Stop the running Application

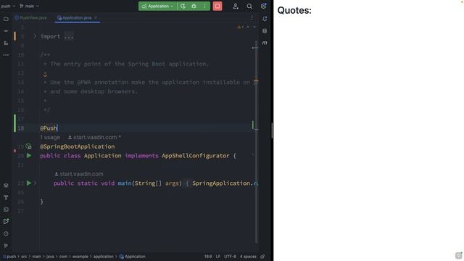pyautogui.click(x=217, y=7)
